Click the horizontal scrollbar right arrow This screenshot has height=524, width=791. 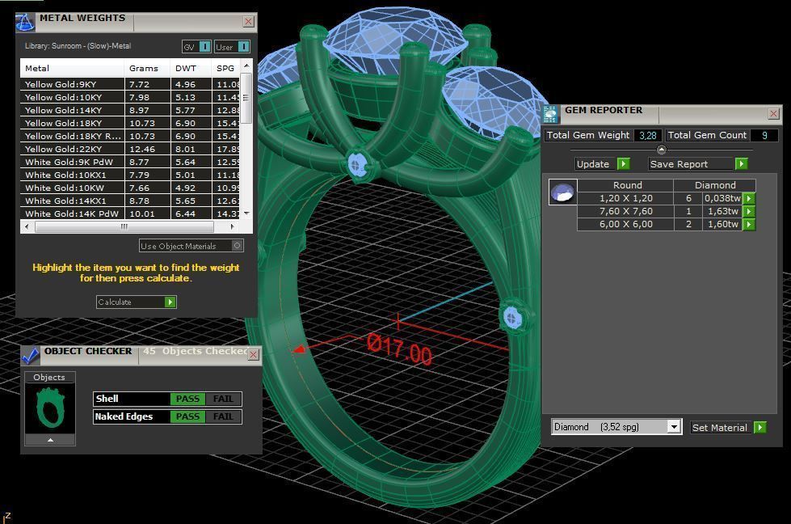[232, 226]
